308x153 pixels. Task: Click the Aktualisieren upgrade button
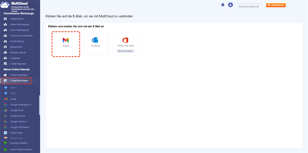tap(276, 5)
